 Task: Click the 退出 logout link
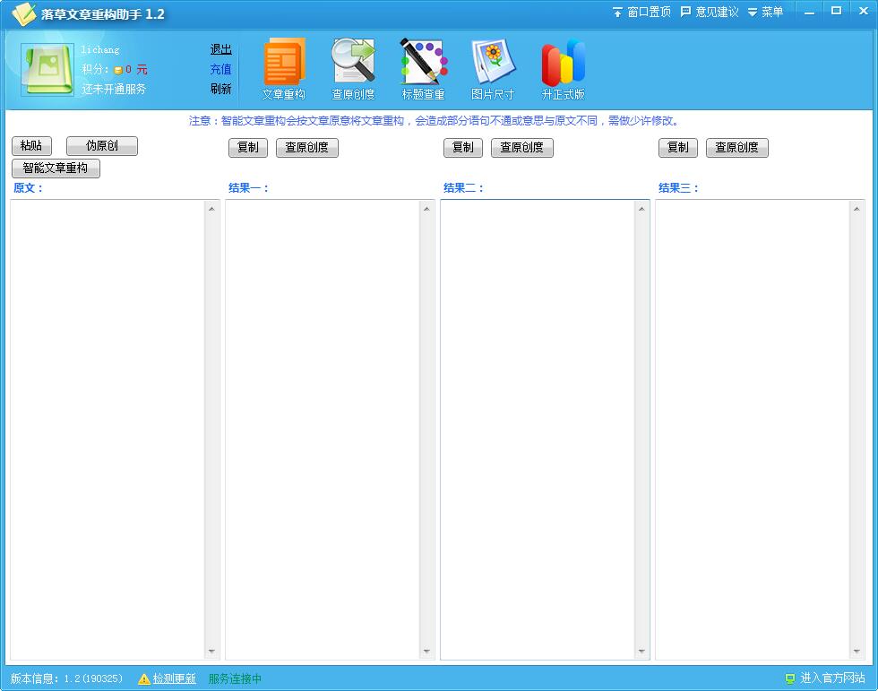220,49
